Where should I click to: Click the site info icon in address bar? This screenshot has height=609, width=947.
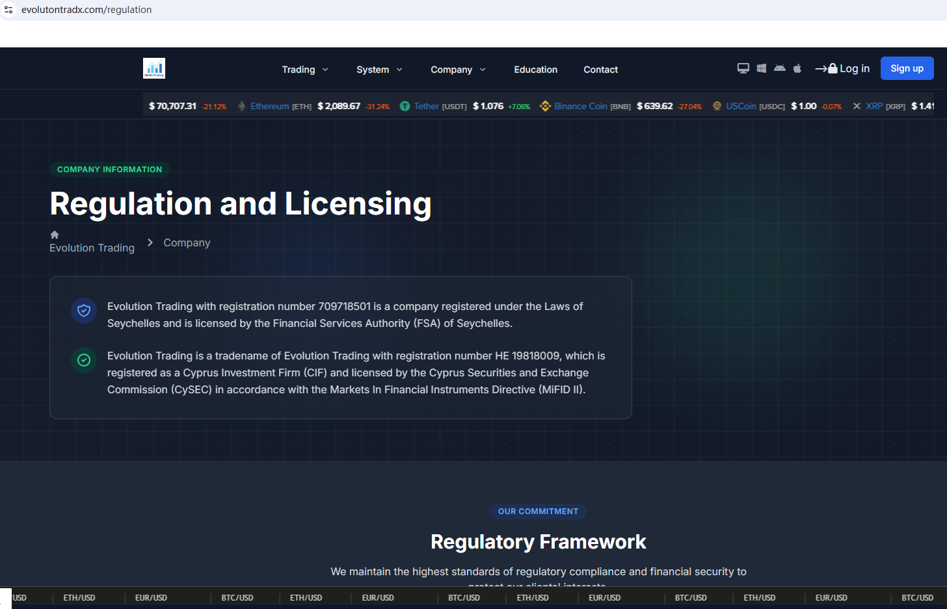coord(8,10)
